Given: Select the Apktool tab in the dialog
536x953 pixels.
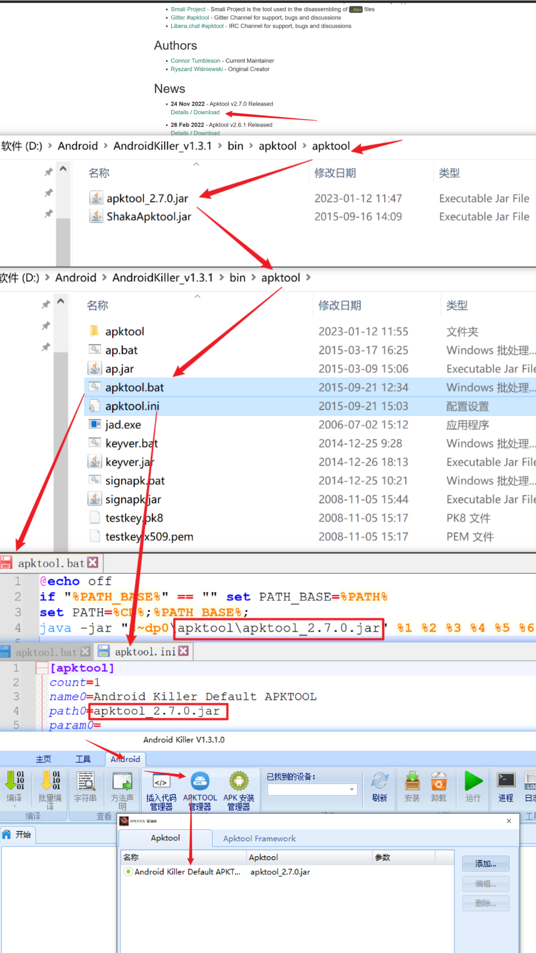Looking at the screenshot, I should pyautogui.click(x=165, y=838).
